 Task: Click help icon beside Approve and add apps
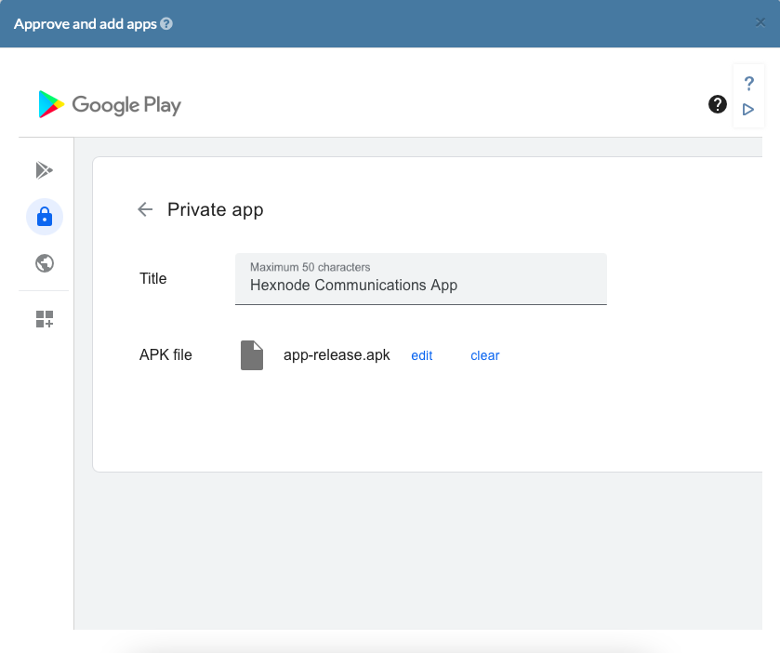pyautogui.click(x=166, y=24)
